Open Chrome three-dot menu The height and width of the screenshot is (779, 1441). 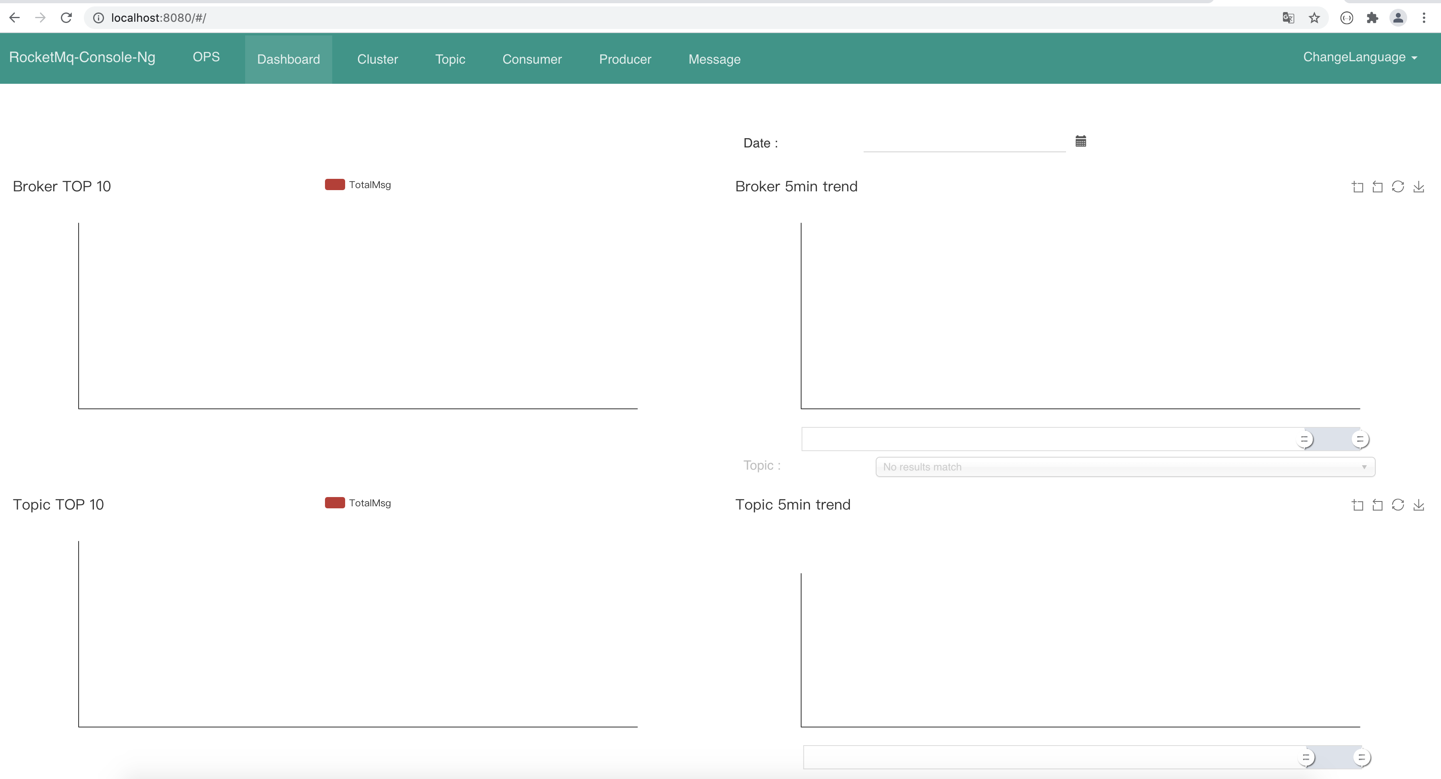click(1424, 18)
